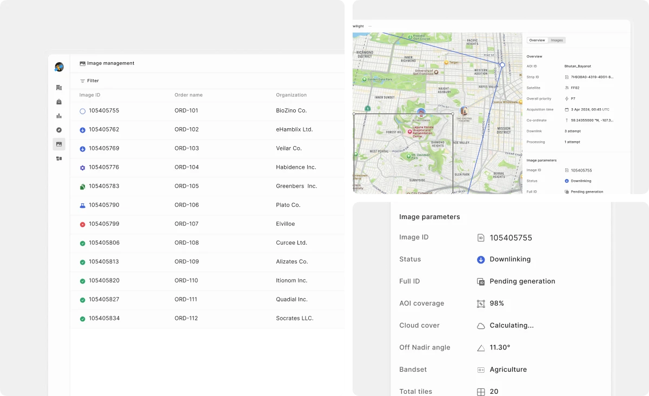The height and width of the screenshot is (396, 649).
Task: Click the Organization column header
Action: (x=292, y=95)
